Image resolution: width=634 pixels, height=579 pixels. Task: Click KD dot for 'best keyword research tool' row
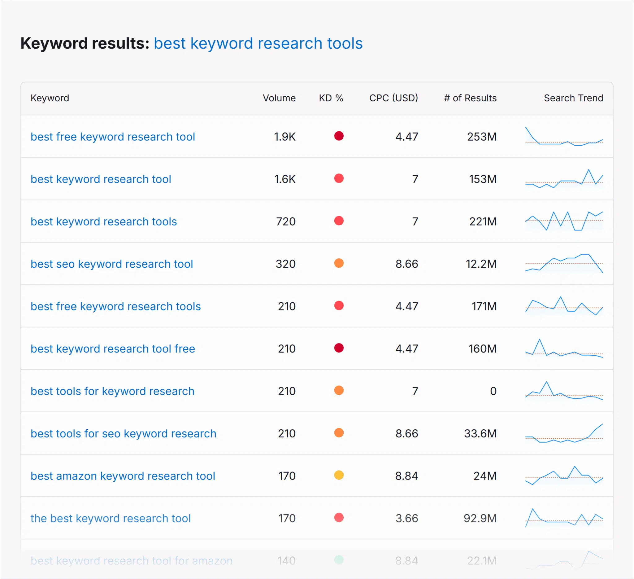(339, 179)
